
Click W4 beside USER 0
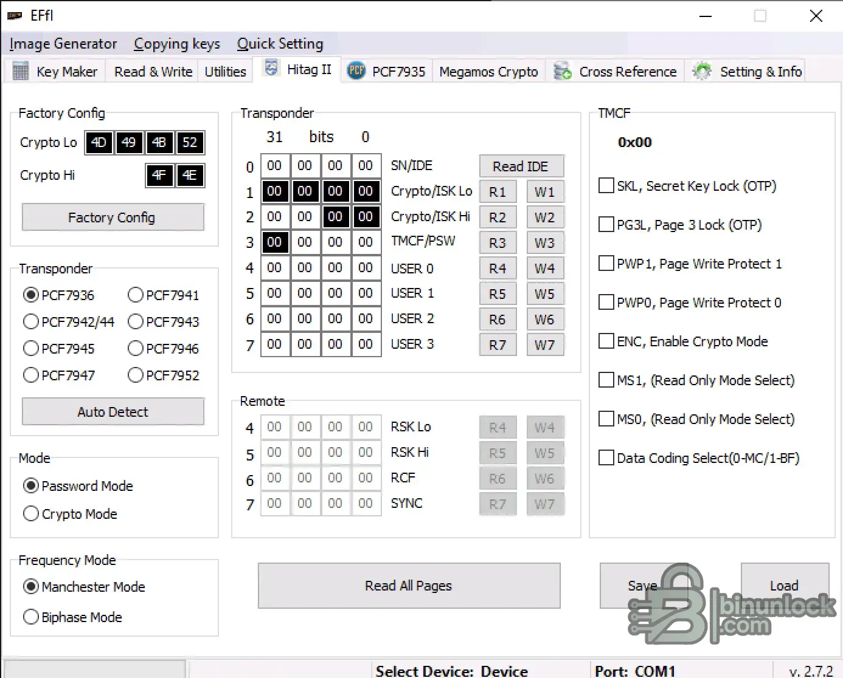pyautogui.click(x=545, y=269)
